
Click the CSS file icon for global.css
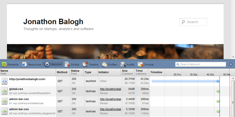click(4, 91)
